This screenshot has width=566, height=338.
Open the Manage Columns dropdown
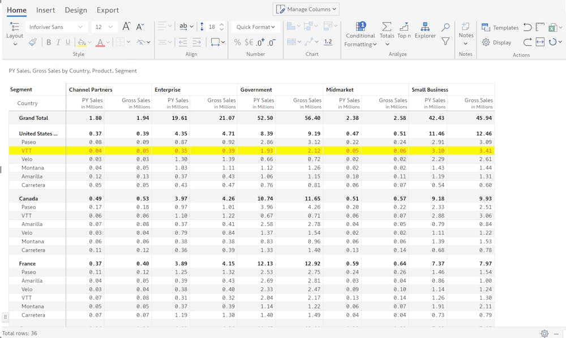coord(306,9)
